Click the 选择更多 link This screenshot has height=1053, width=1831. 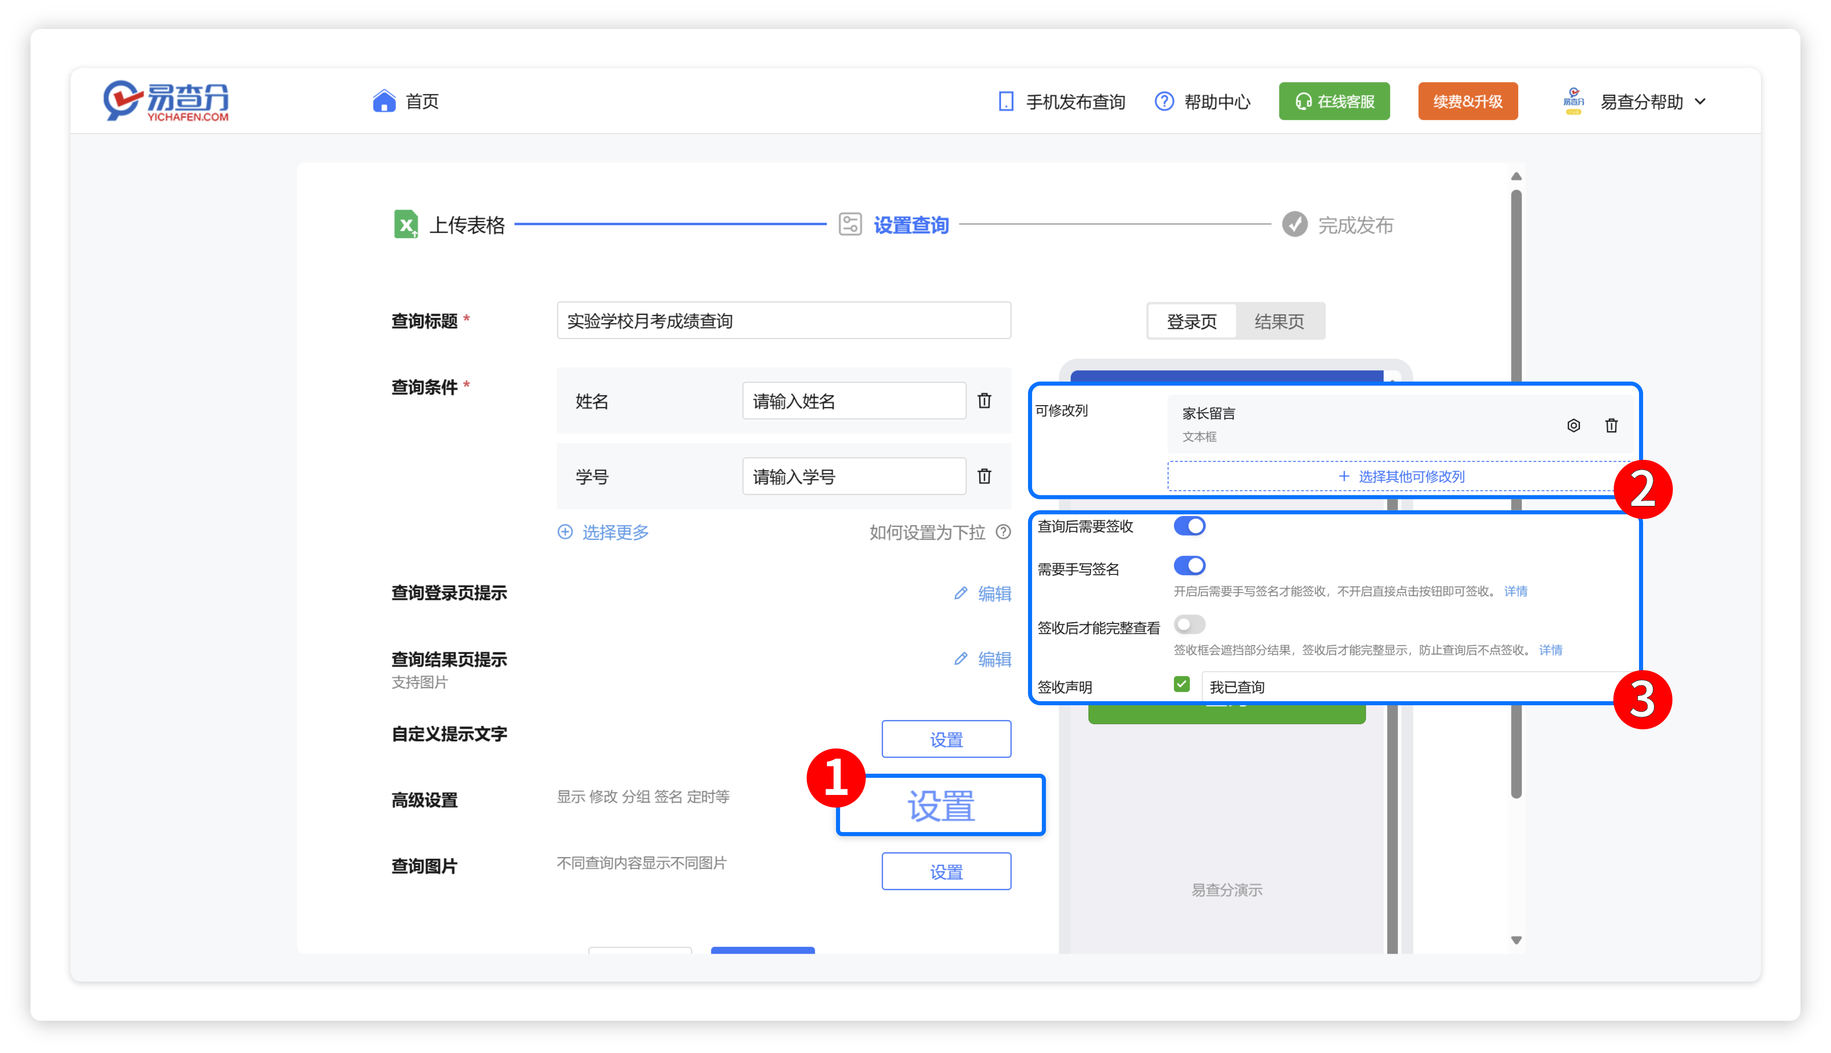pos(615,533)
